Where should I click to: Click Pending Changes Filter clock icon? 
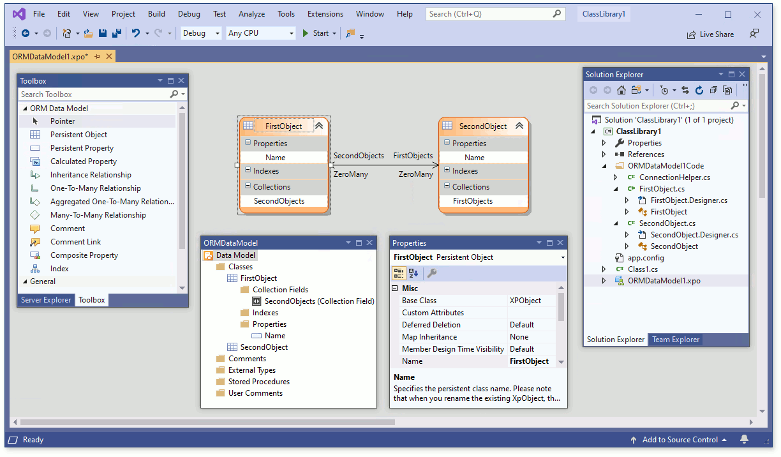point(664,91)
